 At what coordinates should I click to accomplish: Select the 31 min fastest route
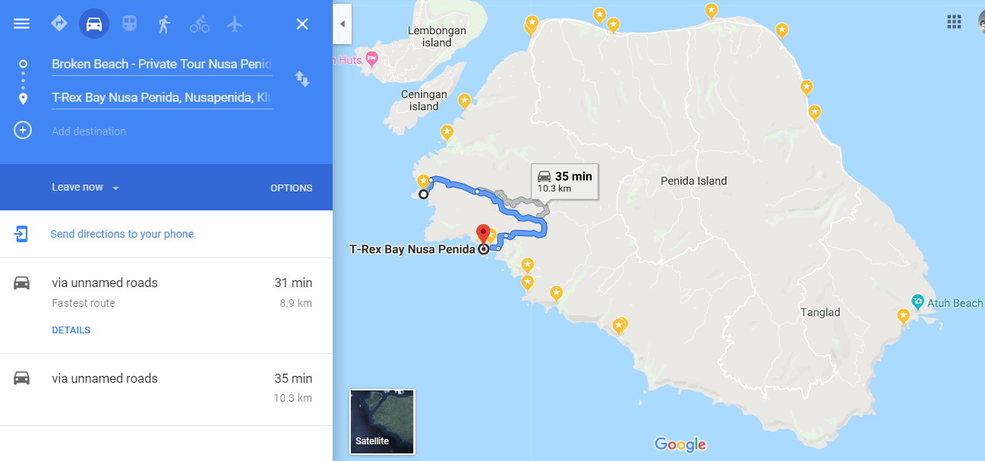[166, 305]
